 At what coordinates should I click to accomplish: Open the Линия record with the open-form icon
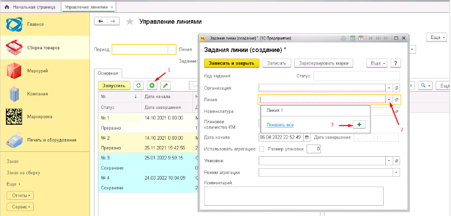pyautogui.click(x=396, y=100)
